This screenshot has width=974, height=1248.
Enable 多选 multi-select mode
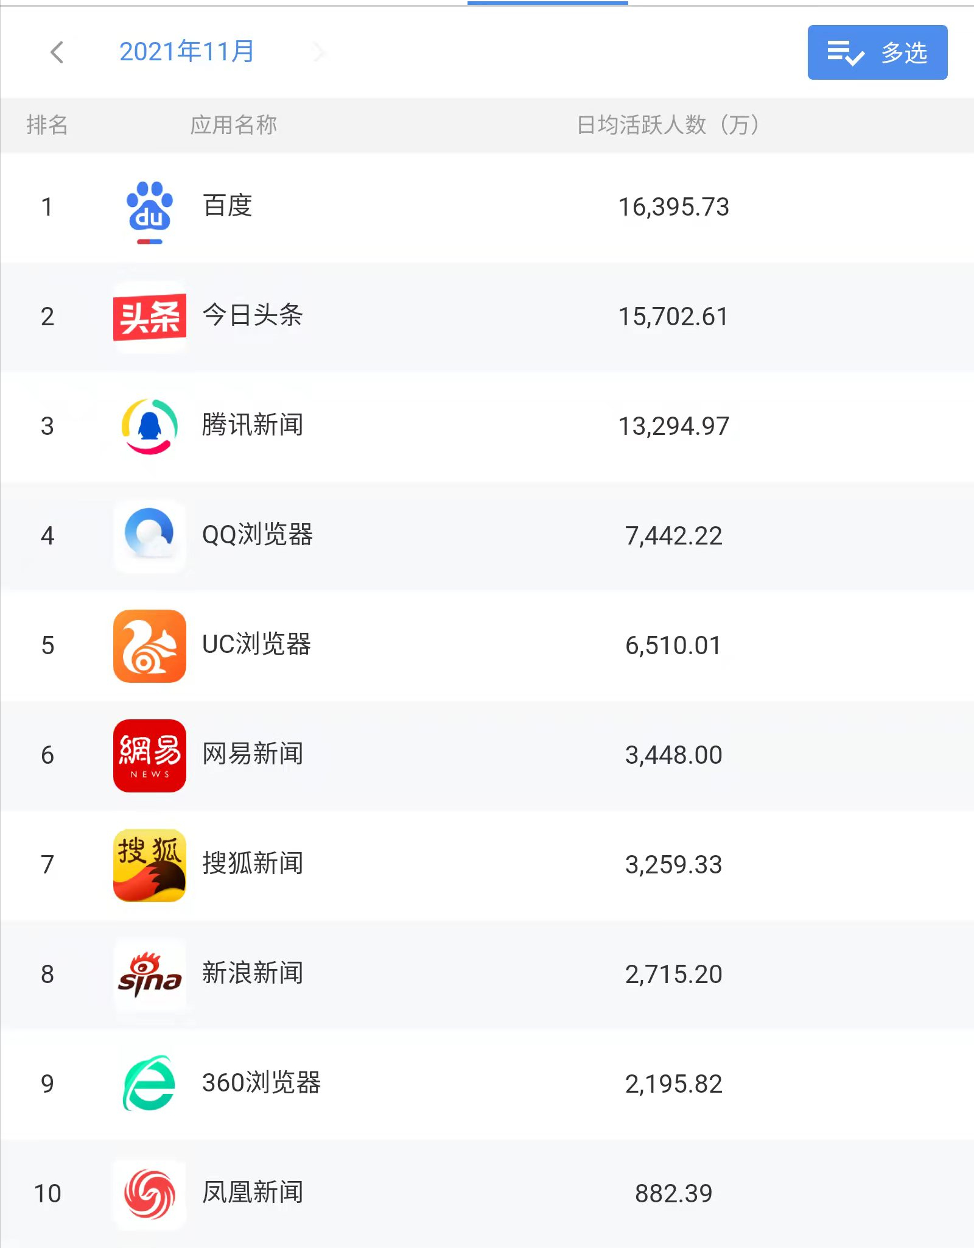point(877,54)
